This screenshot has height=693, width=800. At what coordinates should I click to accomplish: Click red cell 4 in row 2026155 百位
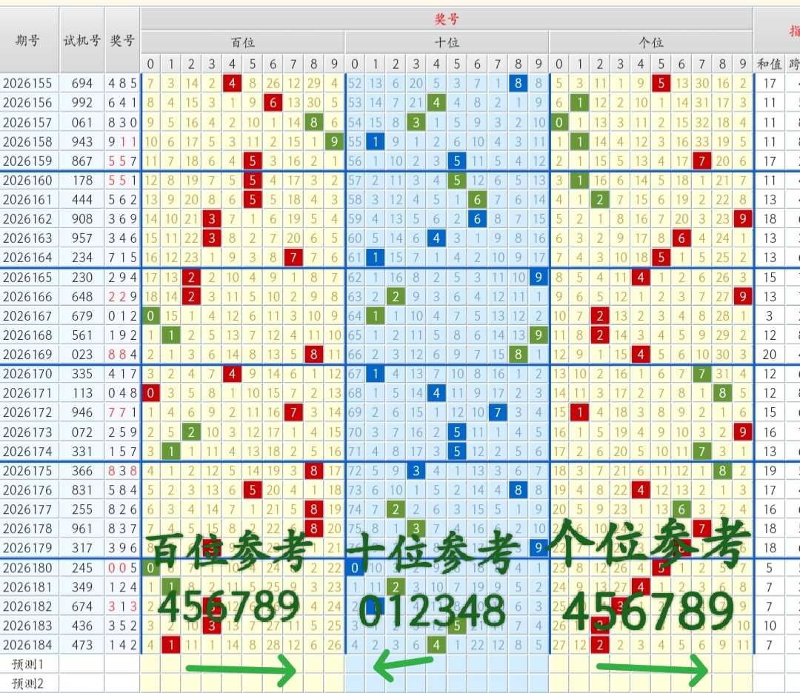pyautogui.click(x=232, y=83)
